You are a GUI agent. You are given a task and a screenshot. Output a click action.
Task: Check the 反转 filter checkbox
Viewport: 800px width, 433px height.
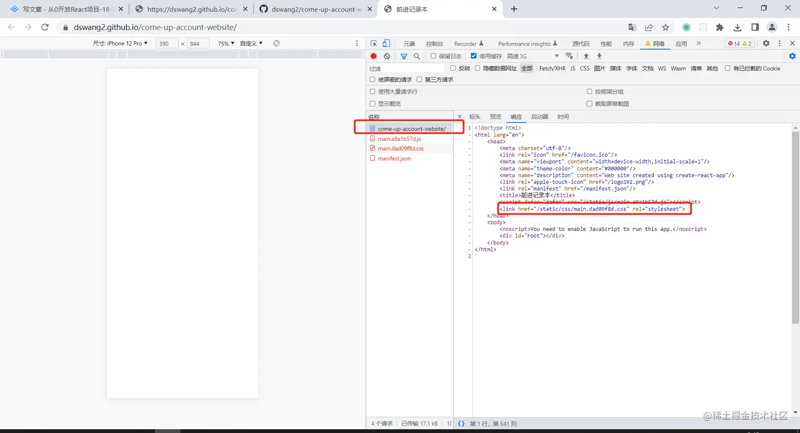[x=453, y=68]
